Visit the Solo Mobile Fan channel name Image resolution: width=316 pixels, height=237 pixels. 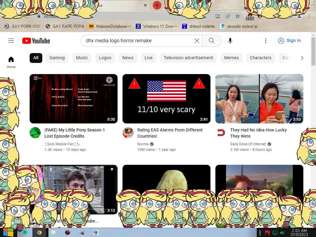(62, 144)
